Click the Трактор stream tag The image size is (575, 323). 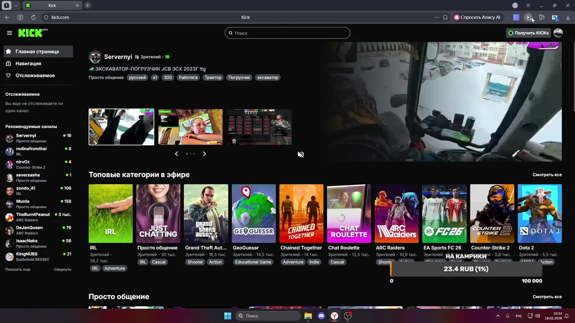[213, 78]
